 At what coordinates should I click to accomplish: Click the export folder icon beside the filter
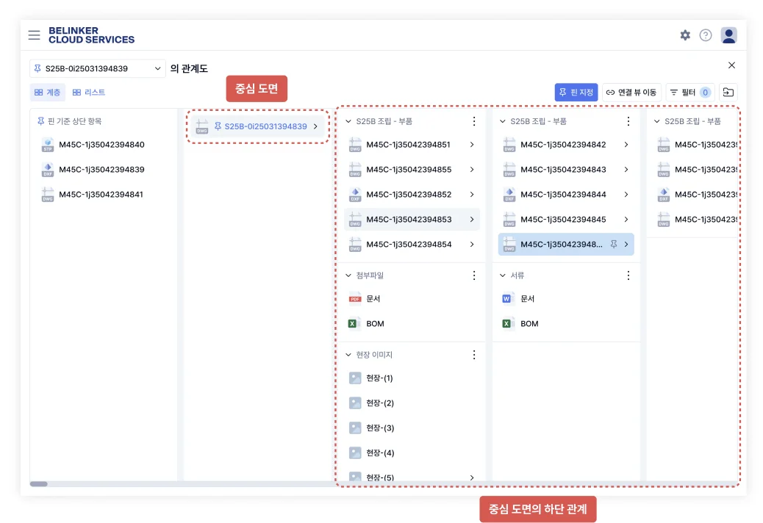pyautogui.click(x=728, y=93)
